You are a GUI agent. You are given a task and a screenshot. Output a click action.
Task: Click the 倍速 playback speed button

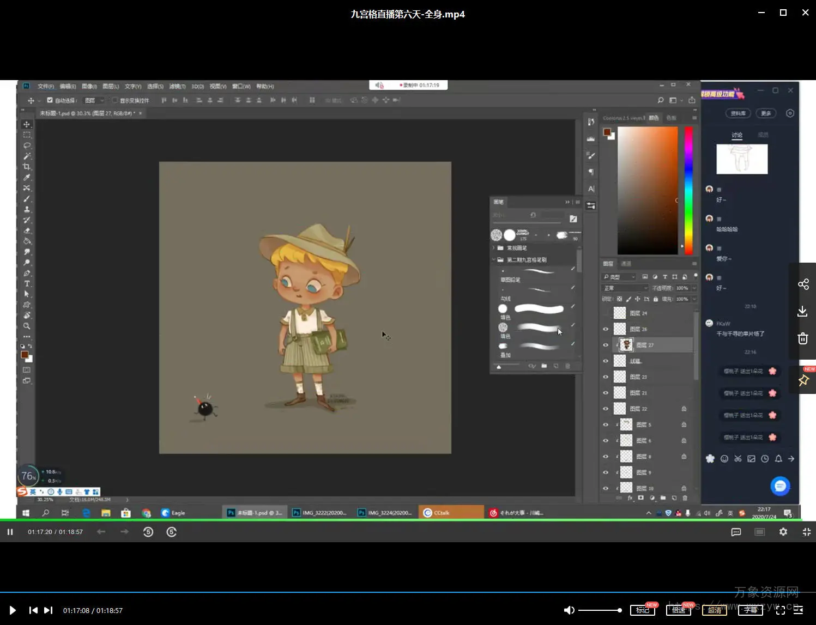tap(678, 610)
